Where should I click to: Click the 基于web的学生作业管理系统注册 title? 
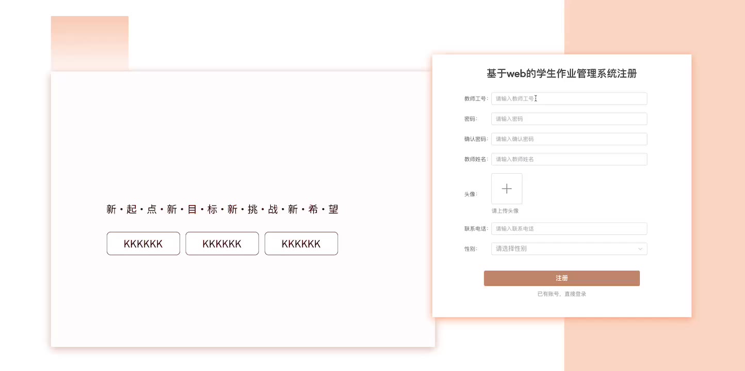(x=562, y=74)
